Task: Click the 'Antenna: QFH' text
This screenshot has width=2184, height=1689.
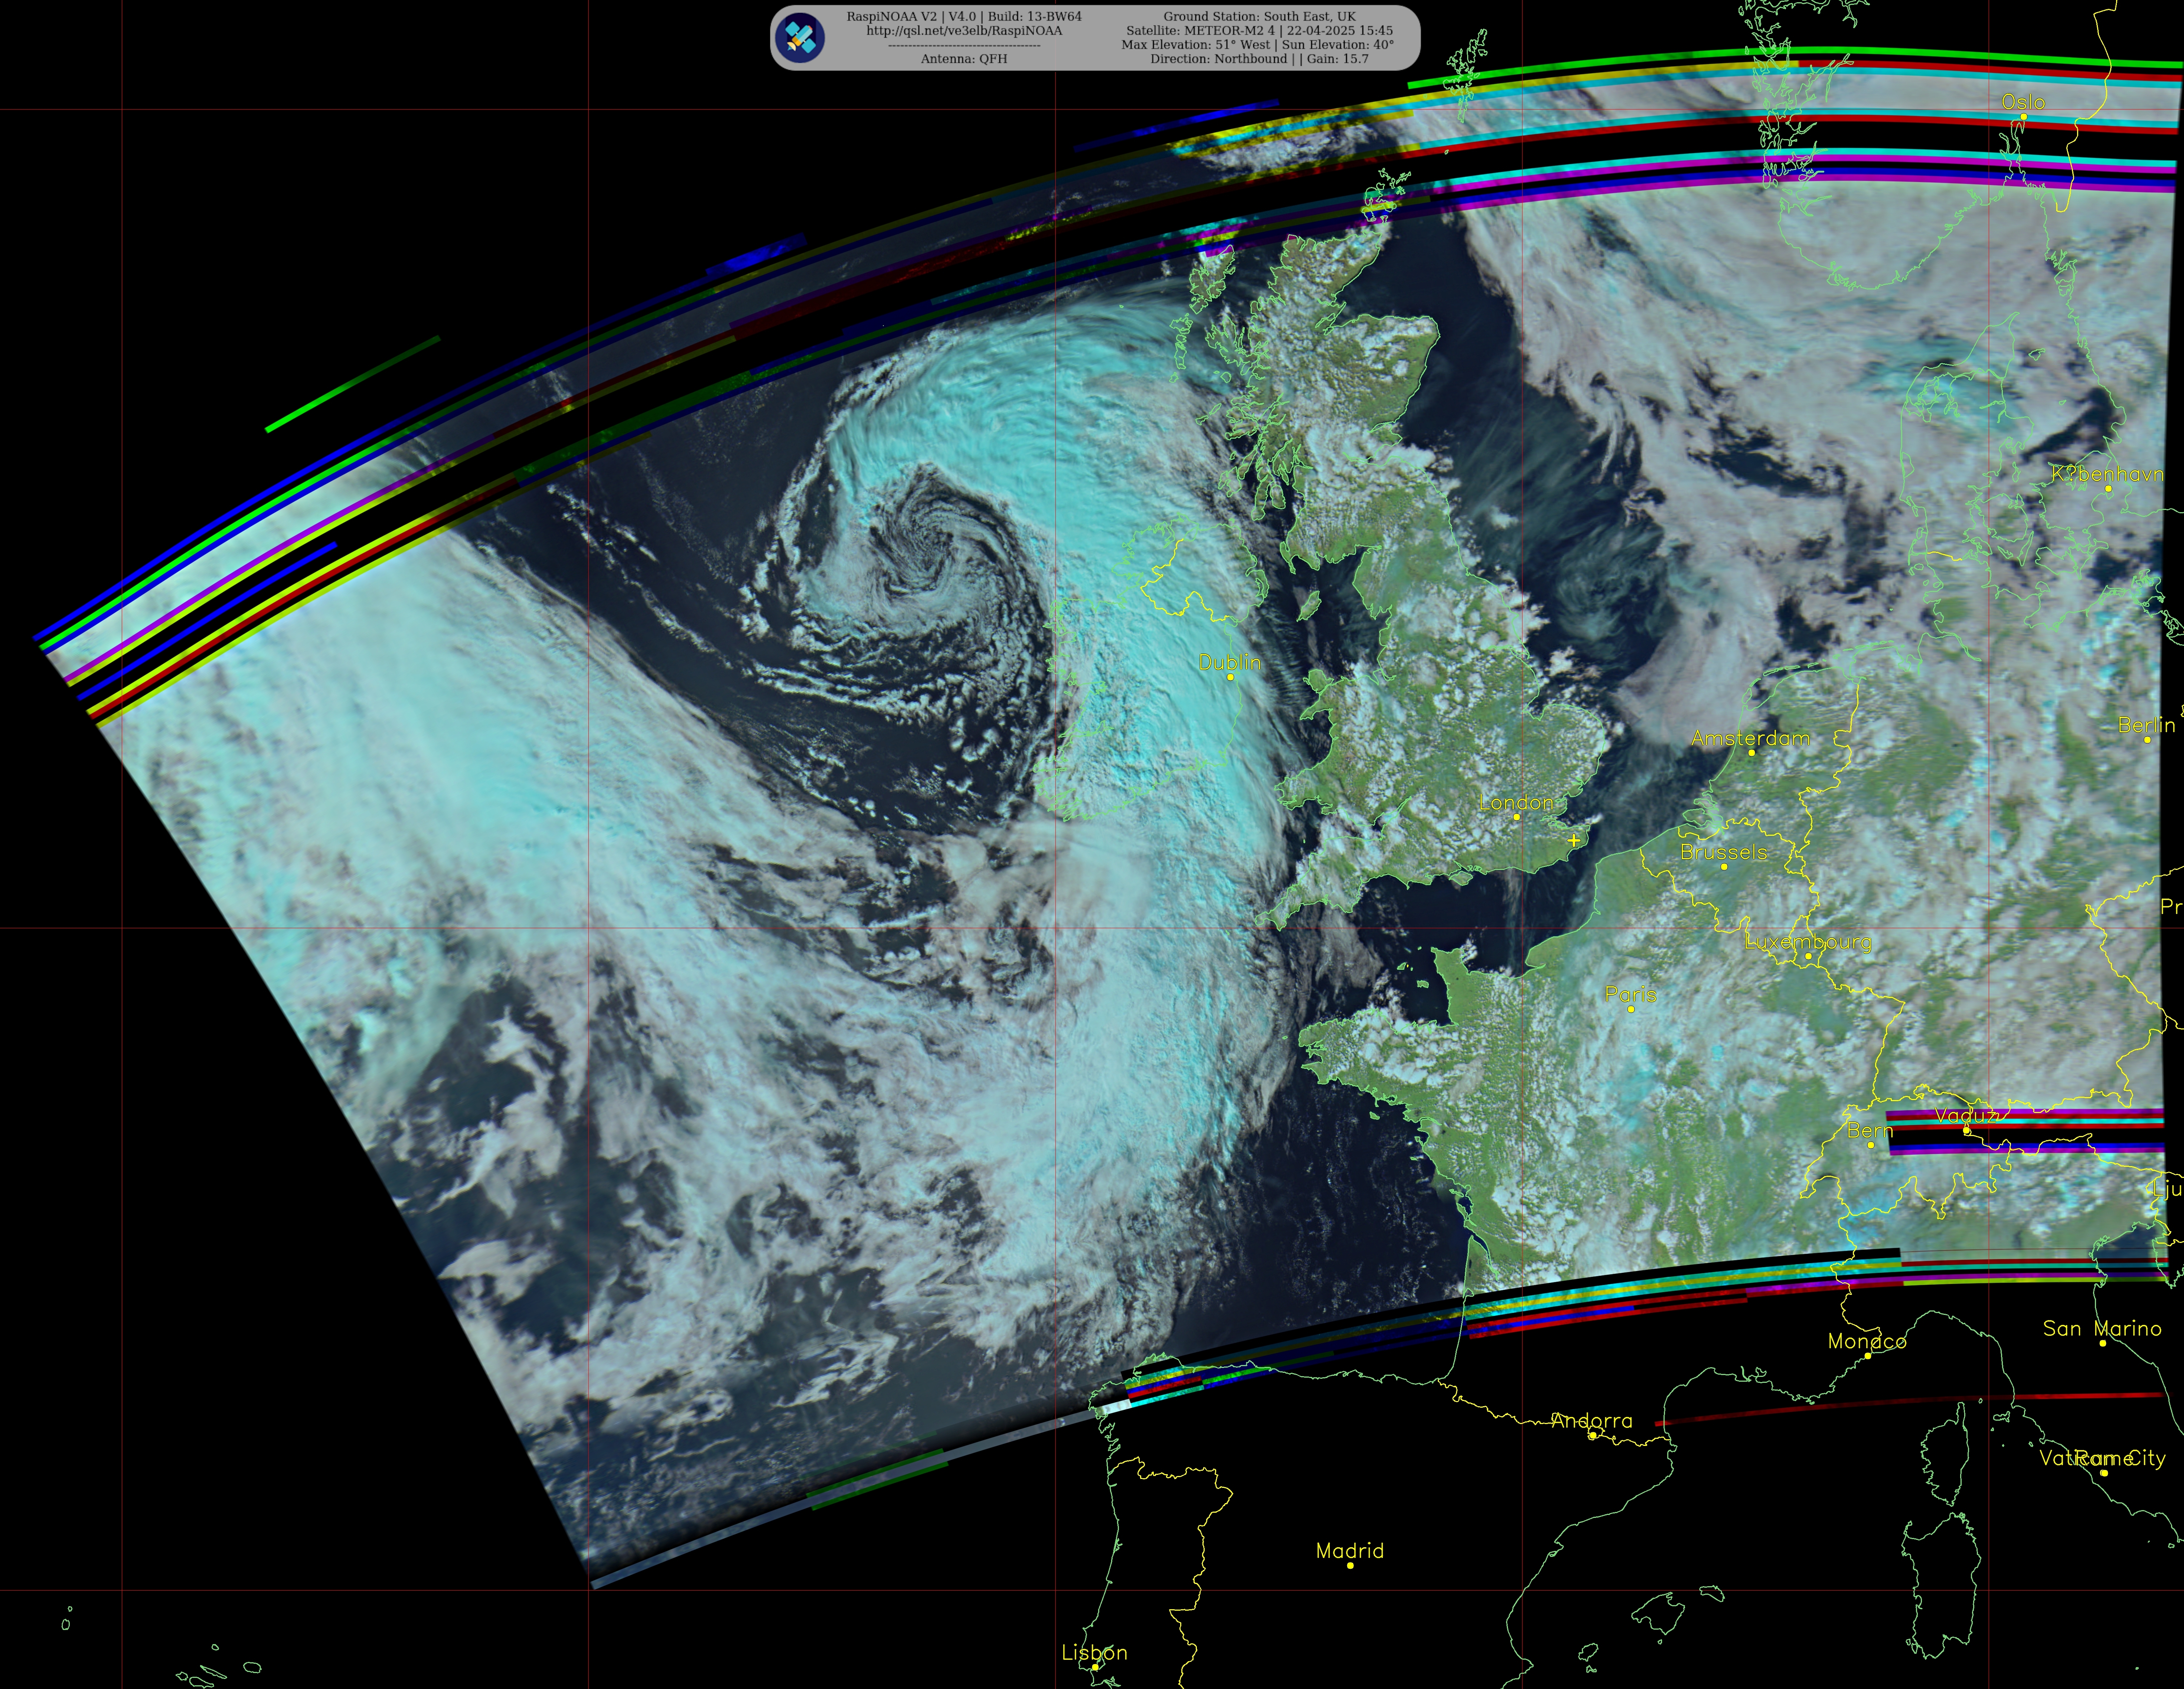Action: click(x=964, y=59)
